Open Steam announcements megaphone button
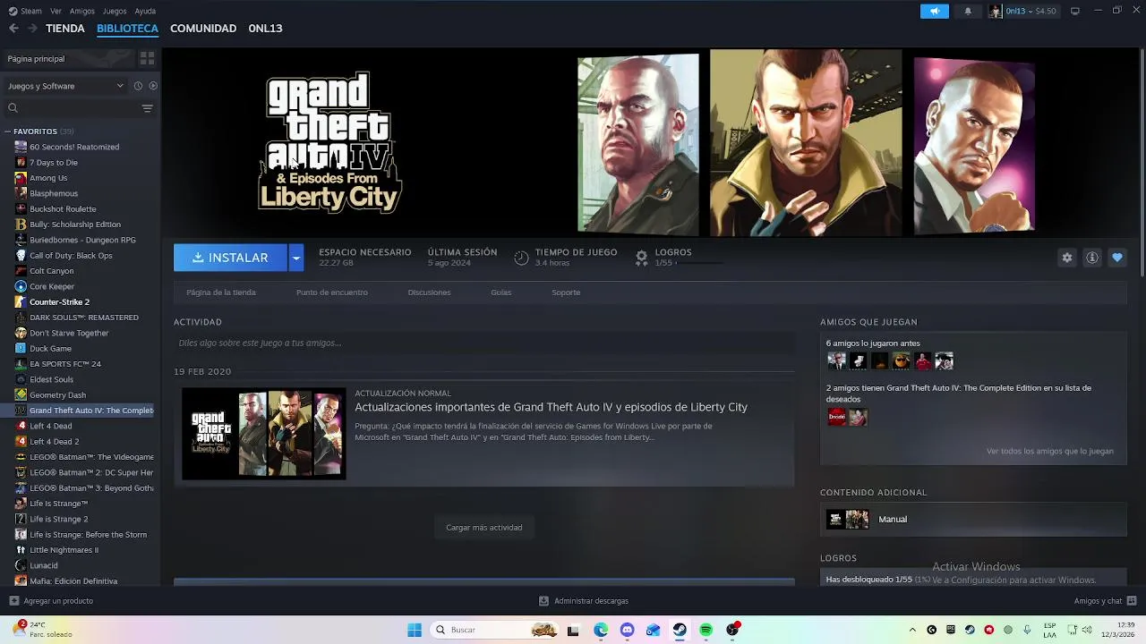The width and height of the screenshot is (1146, 644). 934,11
